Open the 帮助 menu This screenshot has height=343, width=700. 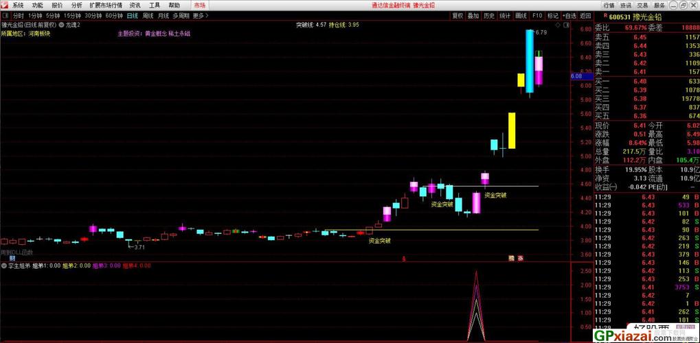coord(174,5)
